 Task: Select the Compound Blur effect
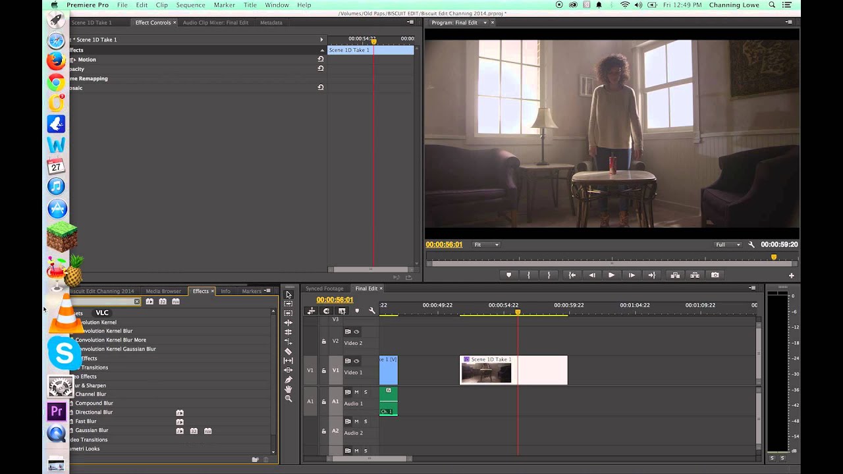[94, 403]
